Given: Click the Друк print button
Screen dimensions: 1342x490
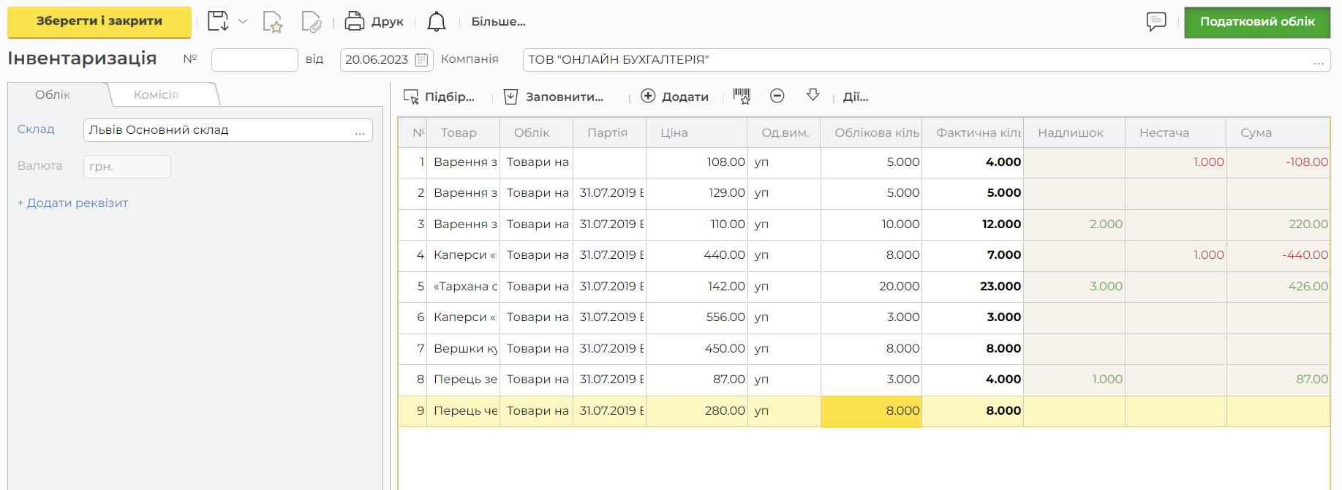Looking at the screenshot, I should (x=374, y=21).
